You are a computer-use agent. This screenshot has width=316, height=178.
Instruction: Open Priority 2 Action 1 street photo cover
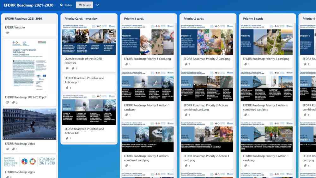pos(207,137)
